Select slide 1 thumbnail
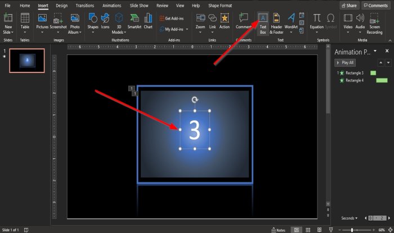Screen dimensions: 394x233 27,61
